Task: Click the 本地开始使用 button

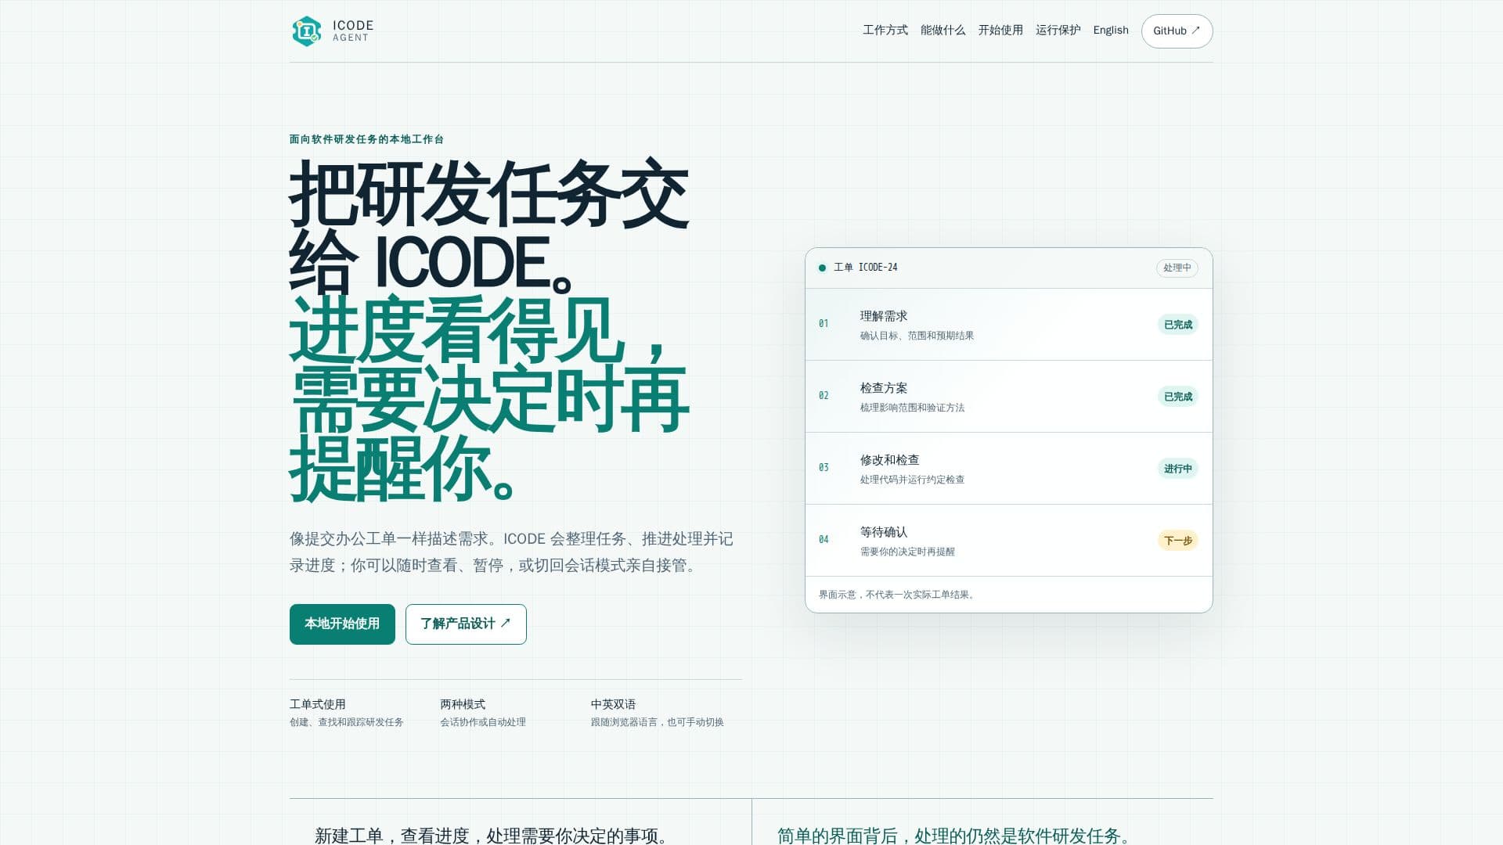Action: (342, 624)
